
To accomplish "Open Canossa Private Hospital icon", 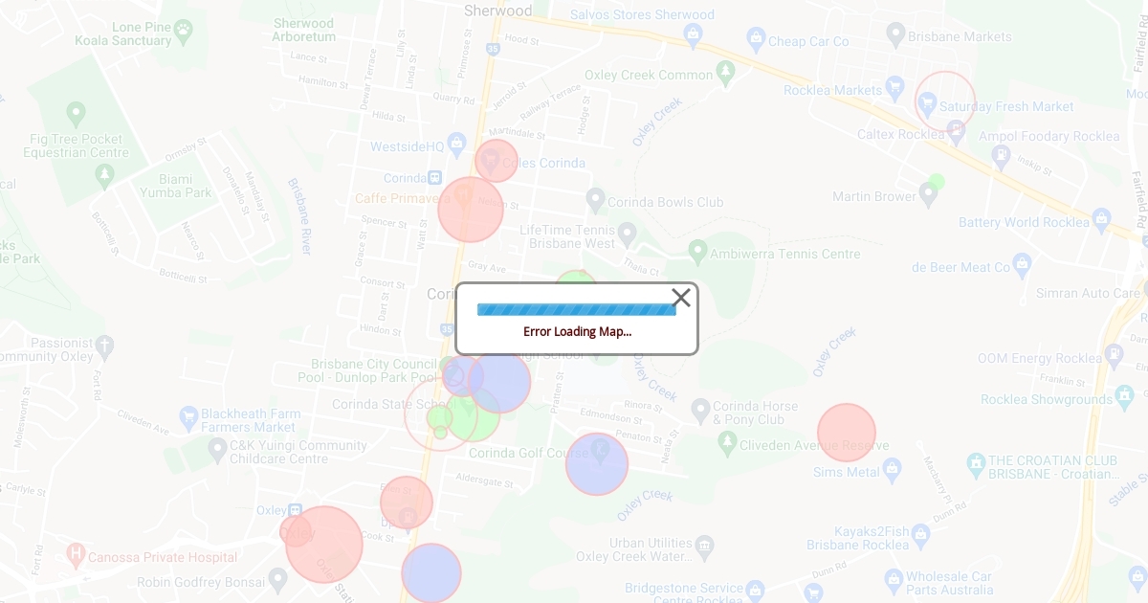I will (77, 554).
